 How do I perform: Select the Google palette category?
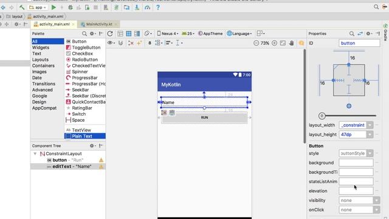coord(40,96)
